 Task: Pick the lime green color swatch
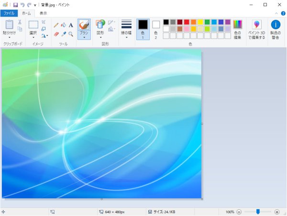(x=207, y=29)
